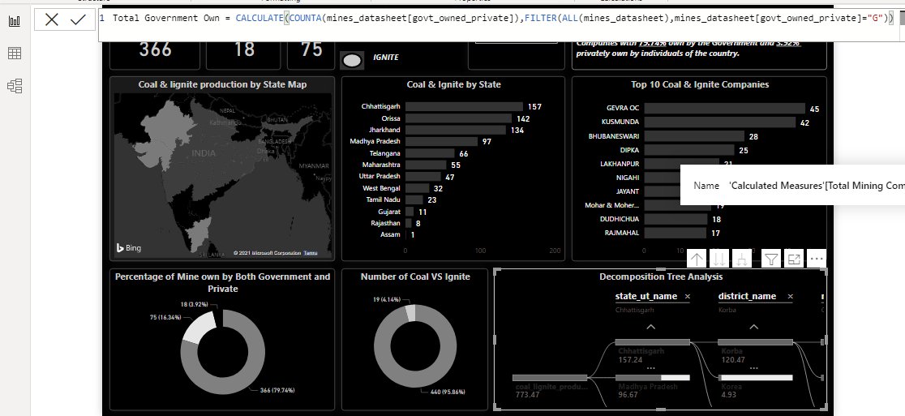This screenshot has height=416, width=905.
Task: Click Drill up arrow on decomposition tree
Action: [697, 259]
